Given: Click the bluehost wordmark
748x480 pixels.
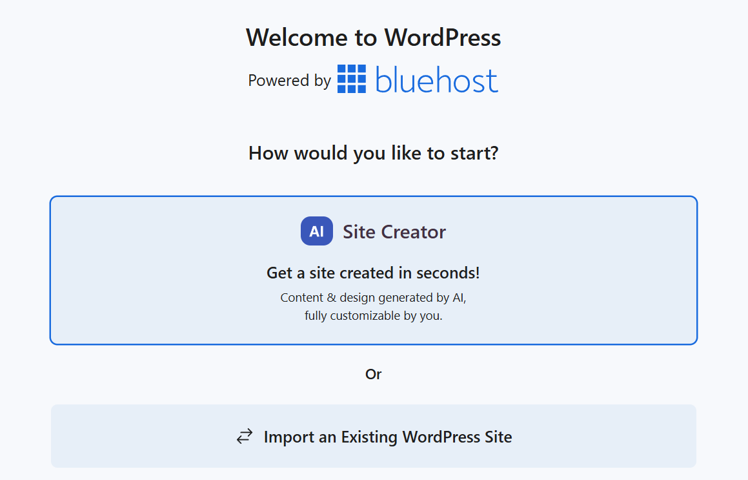Looking at the screenshot, I should tap(436, 79).
